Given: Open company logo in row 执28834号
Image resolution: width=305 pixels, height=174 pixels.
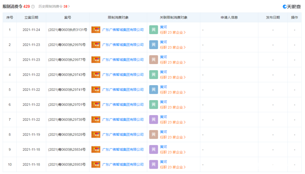Looking at the screenshot, I should coord(96,149).
